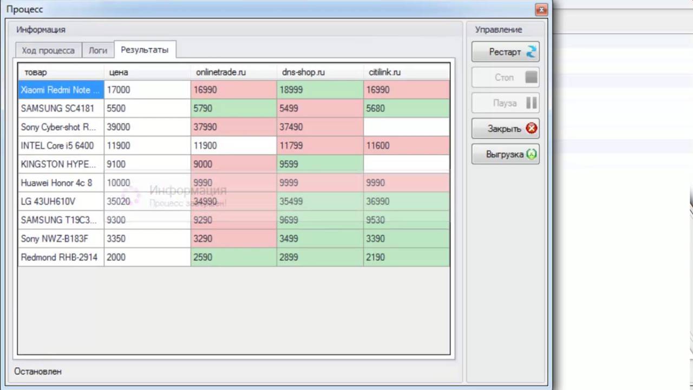This screenshot has width=693, height=390.
Task: Click the Выгрузка export button
Action: pyautogui.click(x=505, y=154)
